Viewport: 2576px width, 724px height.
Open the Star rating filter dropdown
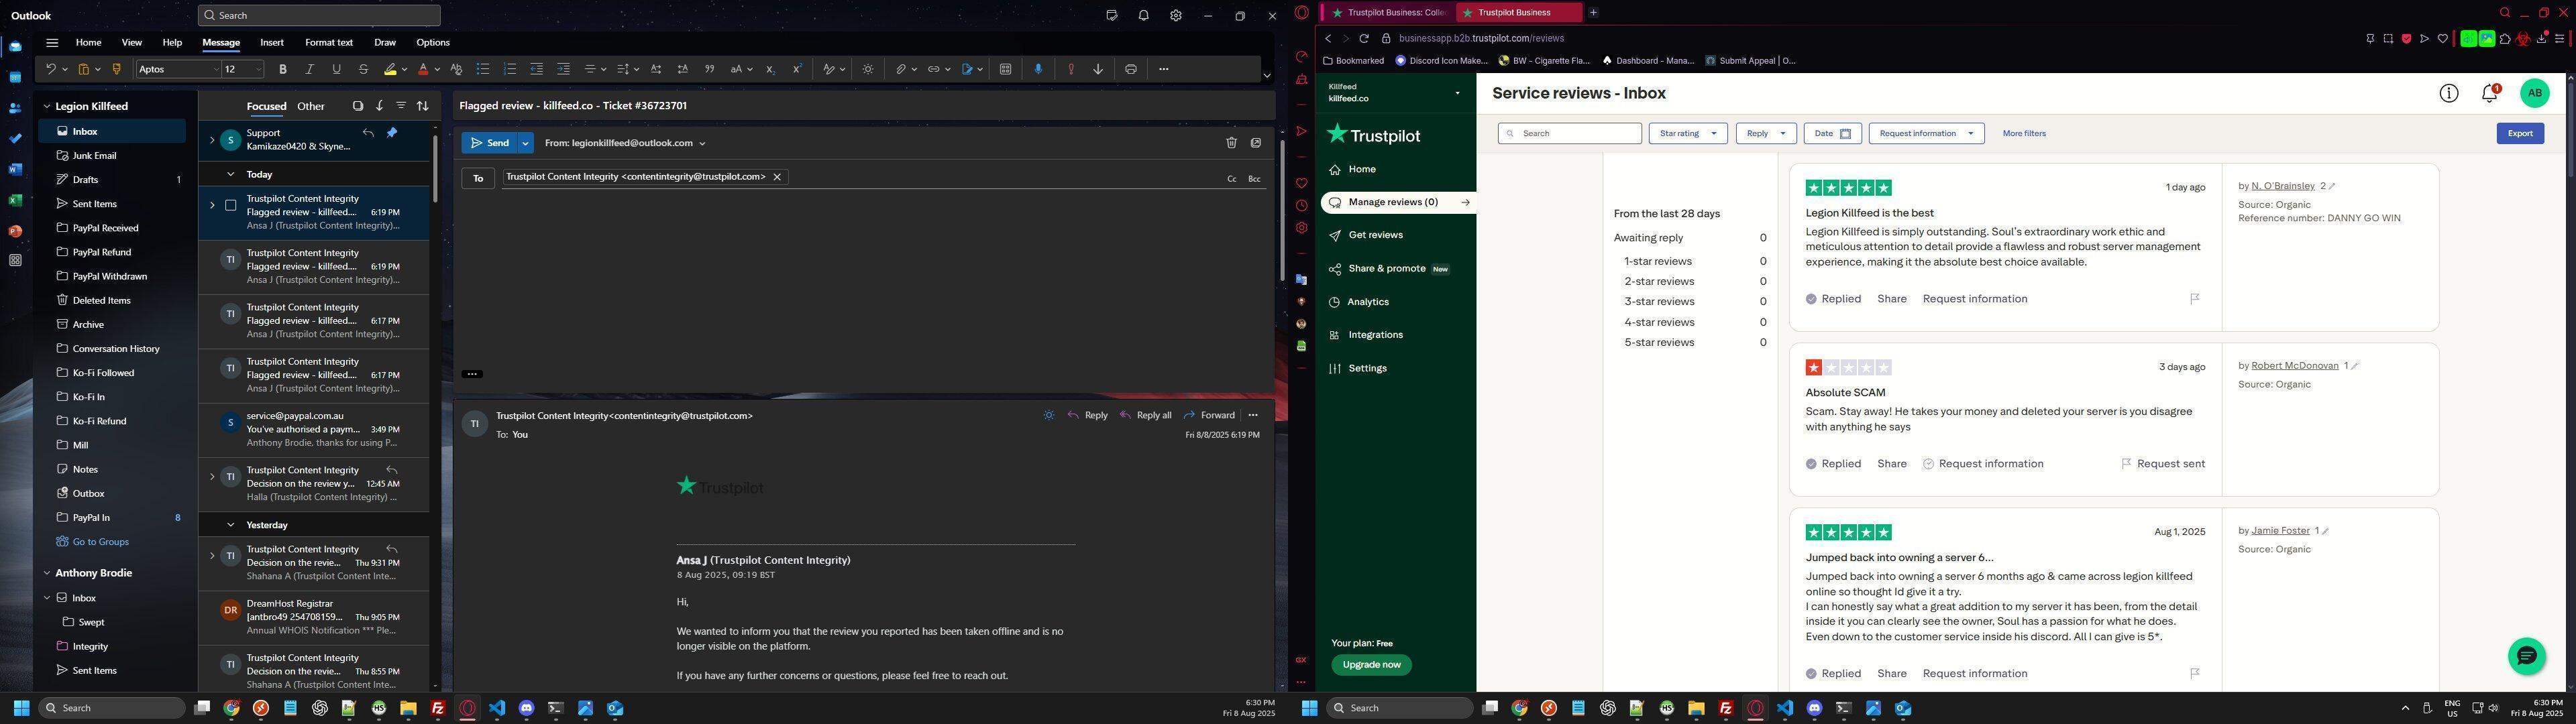coord(1688,133)
